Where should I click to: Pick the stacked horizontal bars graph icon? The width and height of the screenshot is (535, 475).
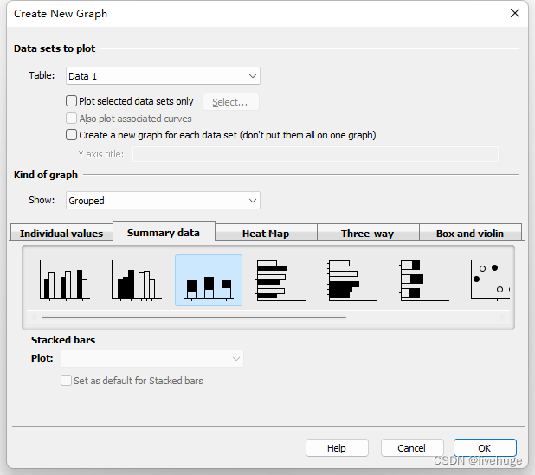[424, 280]
